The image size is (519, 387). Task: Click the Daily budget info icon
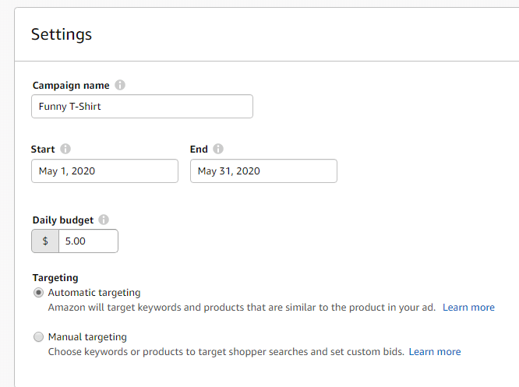click(x=104, y=220)
